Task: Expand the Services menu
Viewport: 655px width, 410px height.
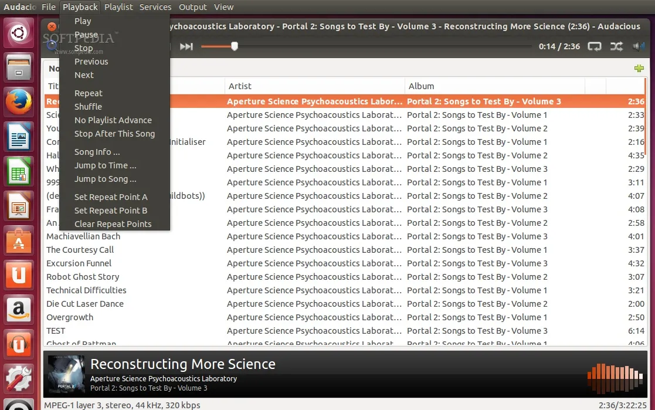Action: (155, 7)
